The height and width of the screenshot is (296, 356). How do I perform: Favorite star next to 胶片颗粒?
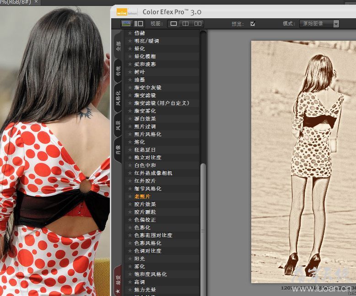pyautogui.click(x=130, y=211)
